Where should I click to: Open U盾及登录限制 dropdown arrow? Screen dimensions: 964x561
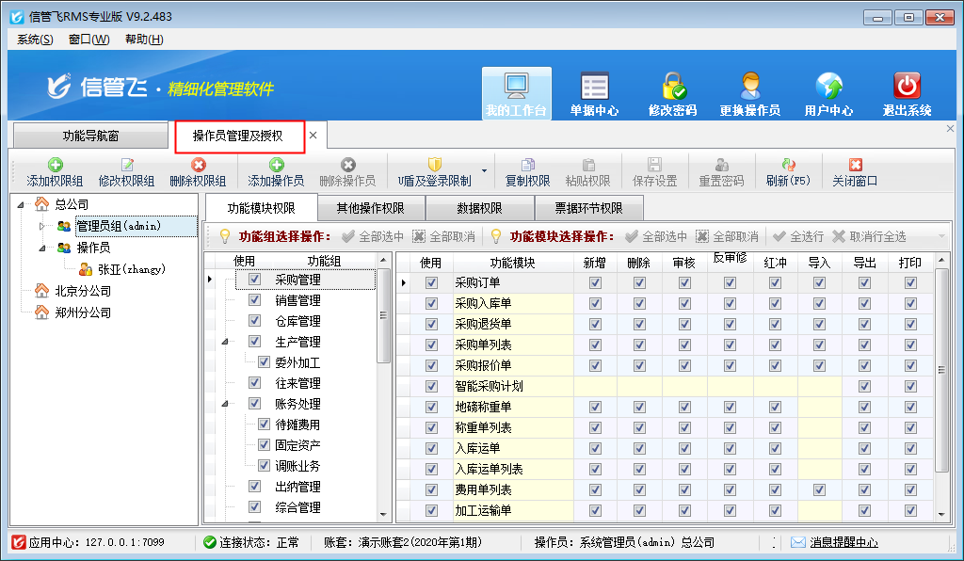pyautogui.click(x=485, y=171)
